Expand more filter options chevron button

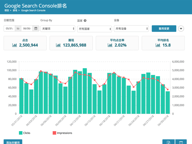[x=181, y=29]
